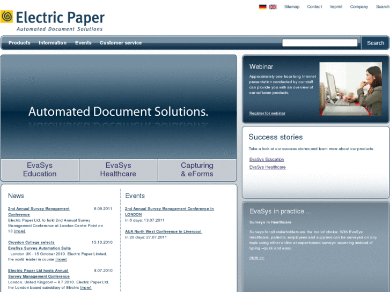
Task: Click the Events section heading above event list
Action: tap(135, 196)
